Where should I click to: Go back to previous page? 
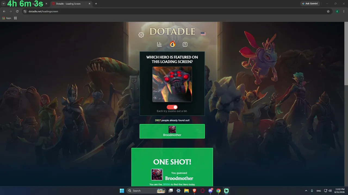pyautogui.click(x=4, y=11)
